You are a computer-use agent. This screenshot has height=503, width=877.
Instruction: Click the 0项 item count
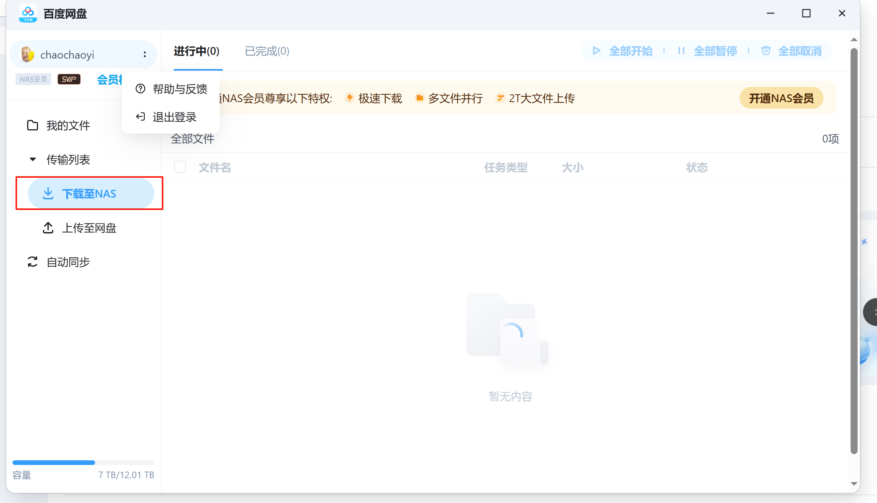point(830,139)
